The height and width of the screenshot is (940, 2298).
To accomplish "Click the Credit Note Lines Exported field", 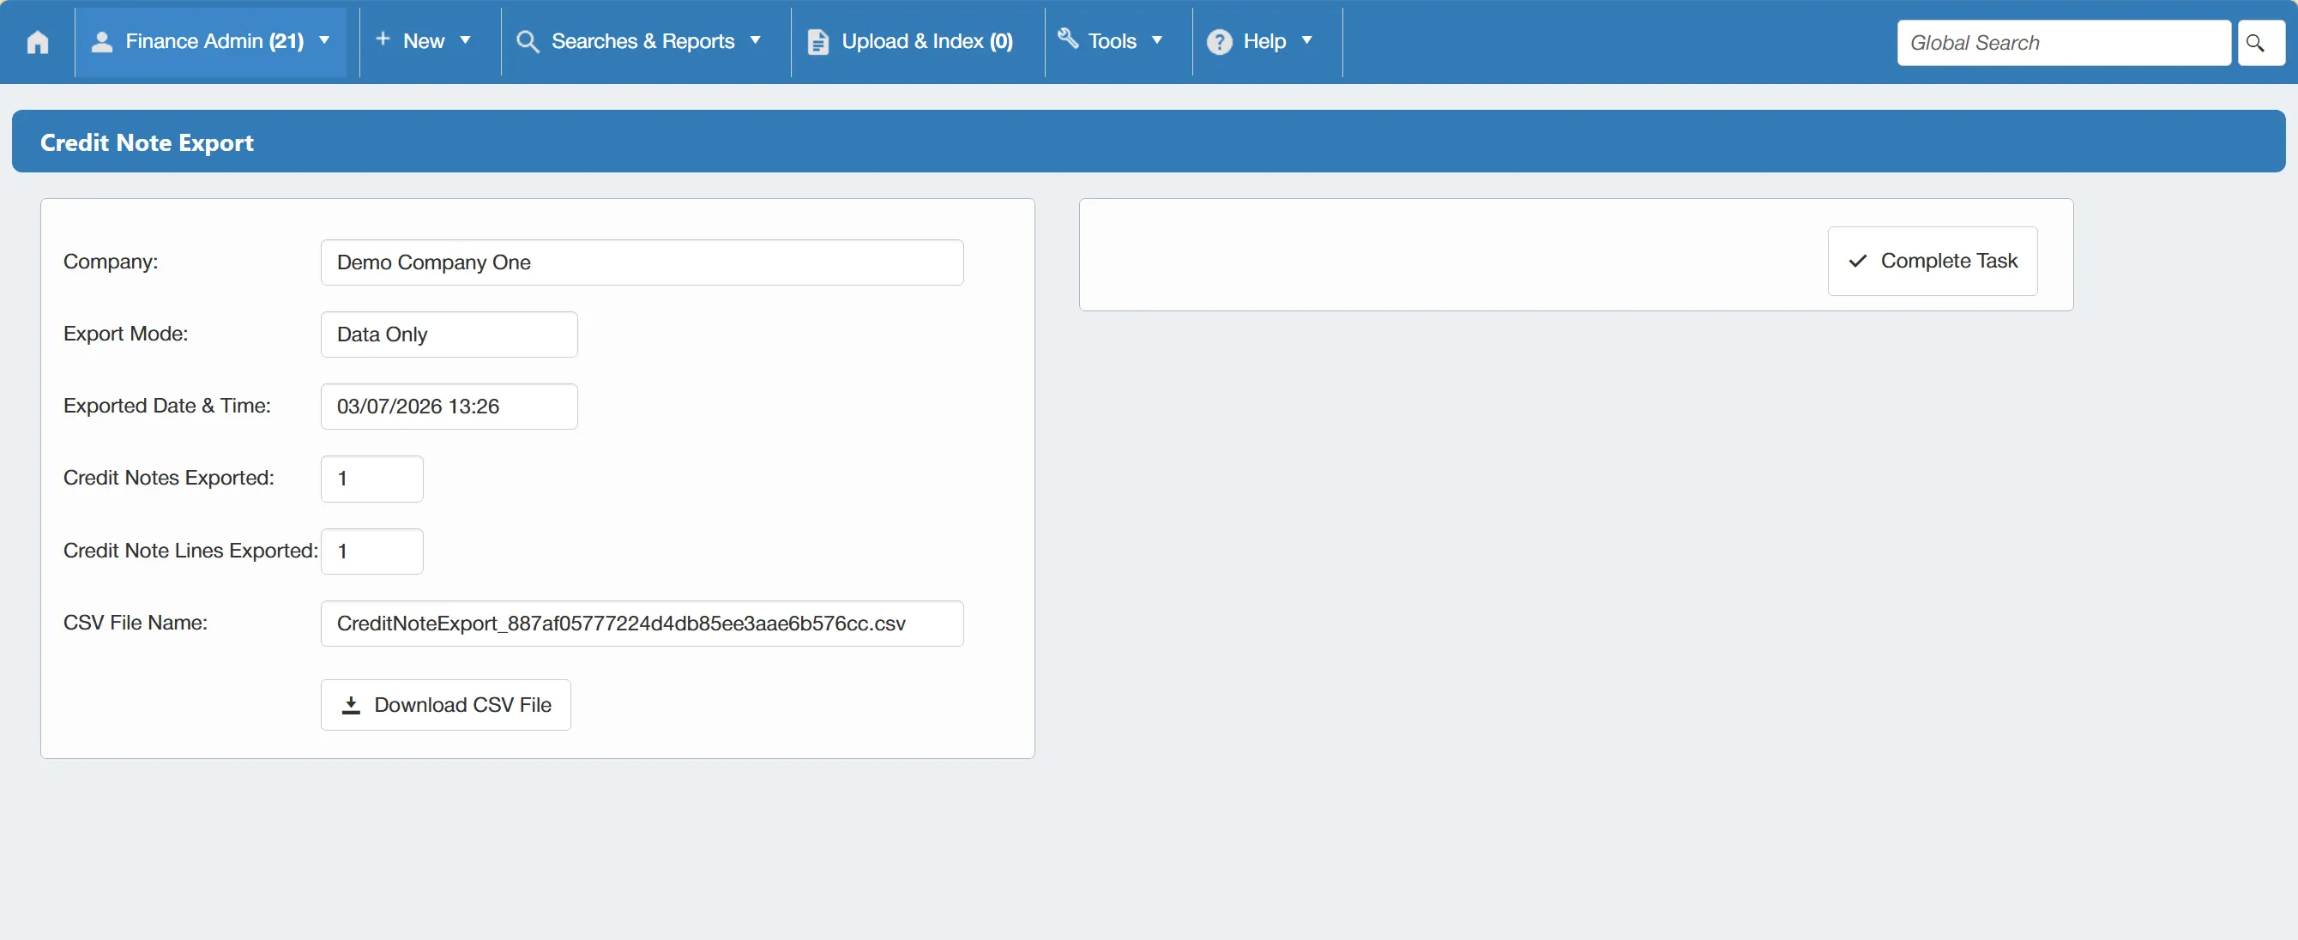I will tap(371, 551).
